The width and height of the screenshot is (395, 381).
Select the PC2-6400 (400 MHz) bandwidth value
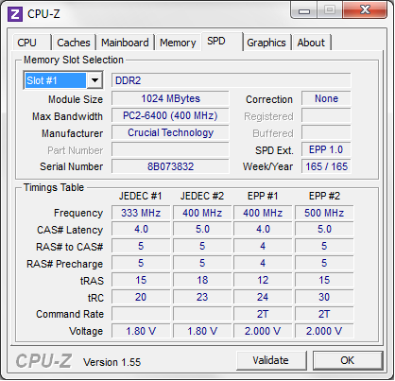click(x=170, y=115)
